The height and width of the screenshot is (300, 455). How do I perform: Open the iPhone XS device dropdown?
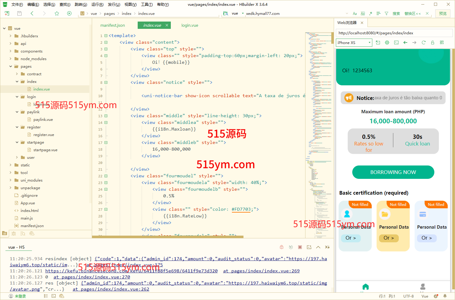354,43
